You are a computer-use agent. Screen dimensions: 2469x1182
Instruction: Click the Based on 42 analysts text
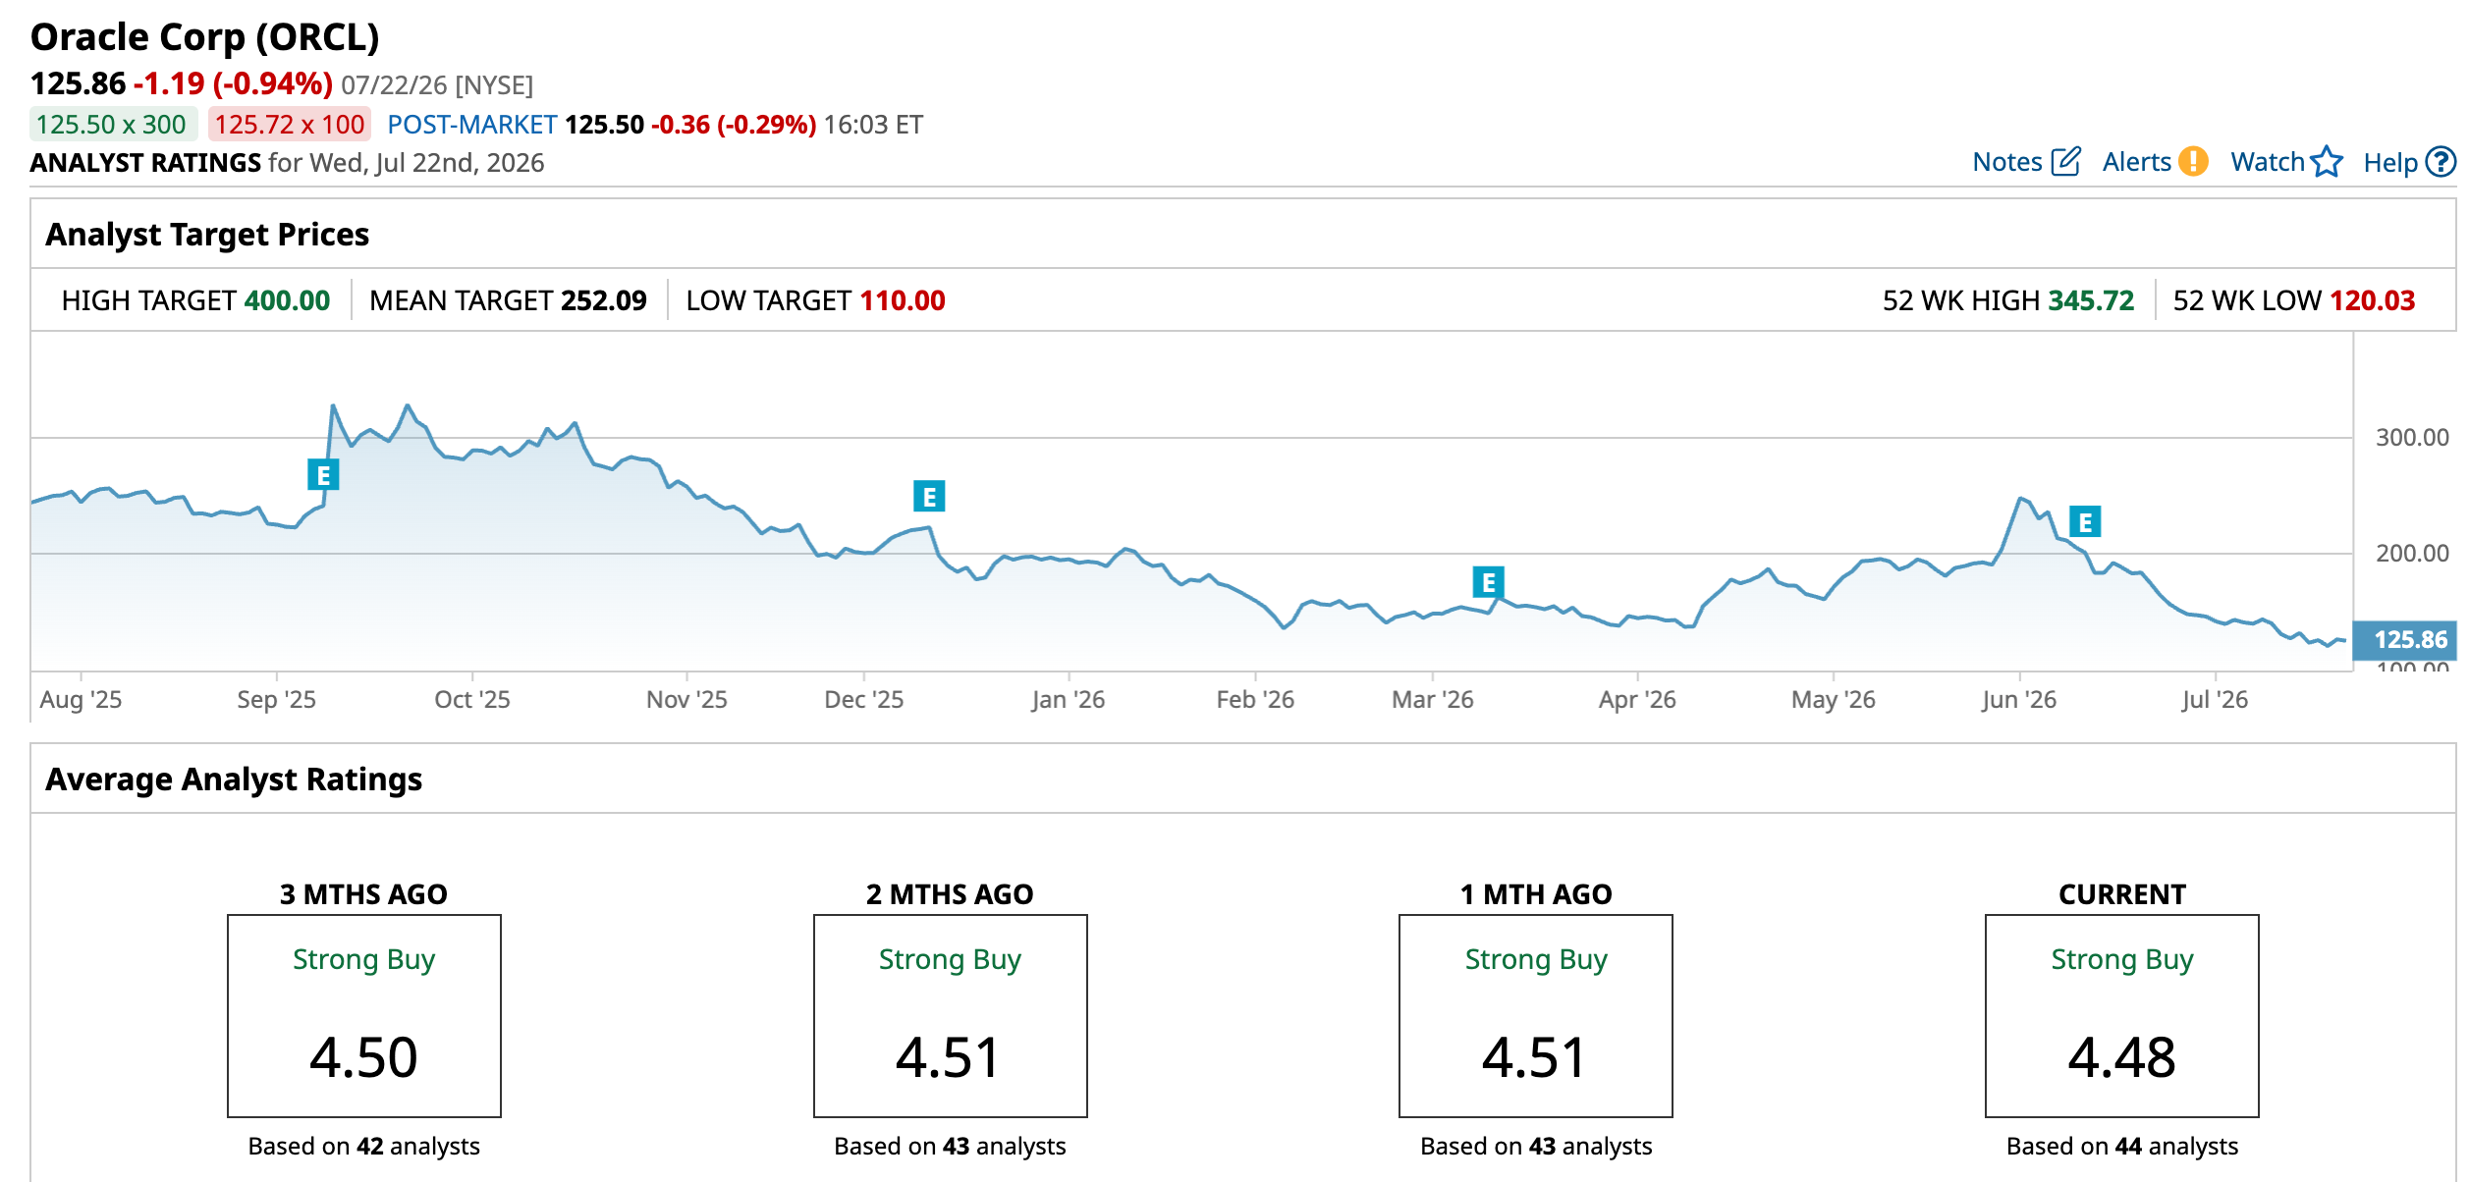pyautogui.click(x=364, y=1147)
